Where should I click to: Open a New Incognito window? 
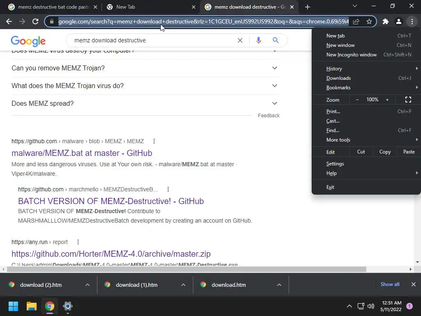pyautogui.click(x=366, y=55)
